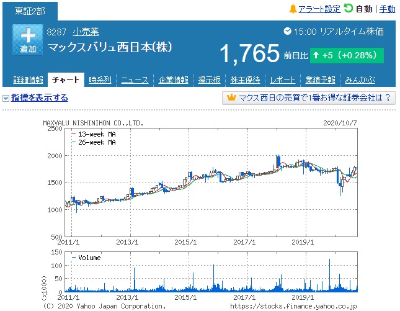The height and width of the screenshot is (311, 400).
Task: Open the 掲示板 tab
Action: coord(209,80)
